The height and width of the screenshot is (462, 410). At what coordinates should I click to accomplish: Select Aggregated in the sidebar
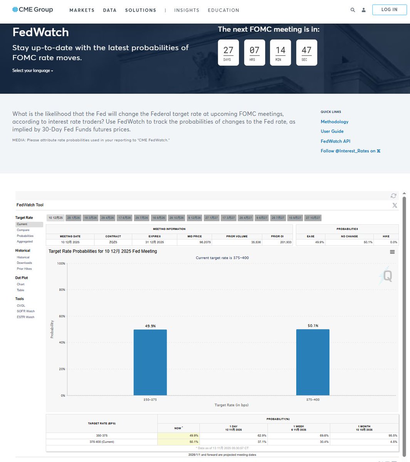coord(25,241)
